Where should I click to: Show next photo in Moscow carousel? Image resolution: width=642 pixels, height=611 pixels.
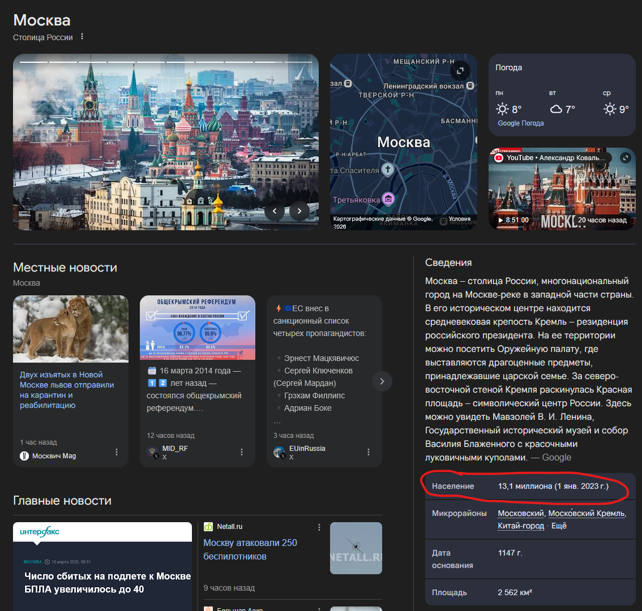tap(299, 211)
